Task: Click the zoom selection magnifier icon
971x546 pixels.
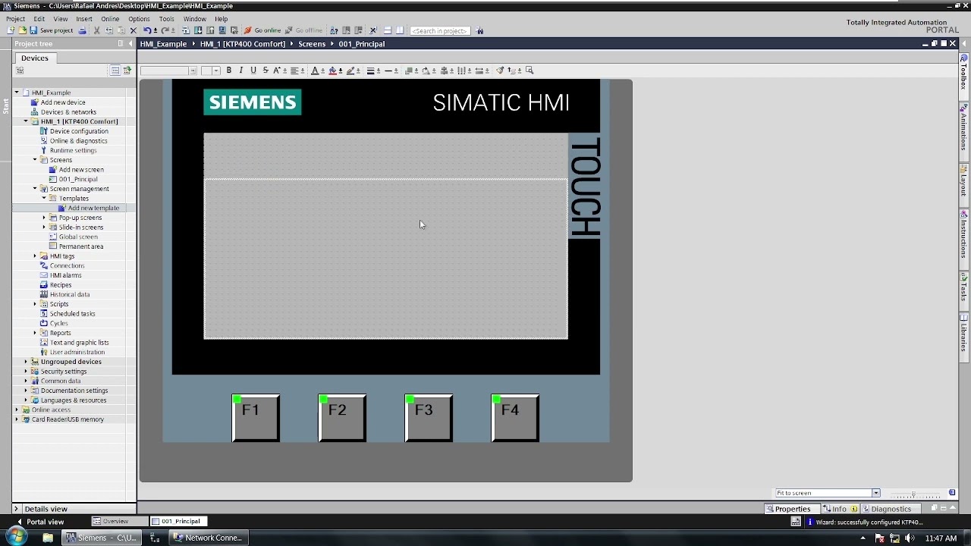Action: (529, 71)
